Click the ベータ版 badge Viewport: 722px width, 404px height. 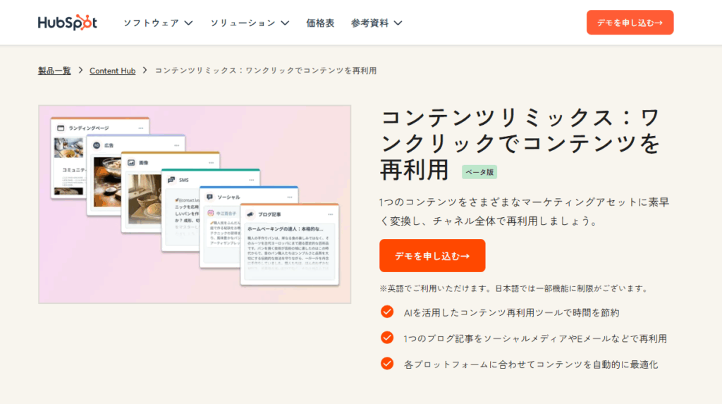tap(479, 172)
